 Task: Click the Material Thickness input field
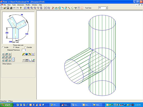coord(24,50)
